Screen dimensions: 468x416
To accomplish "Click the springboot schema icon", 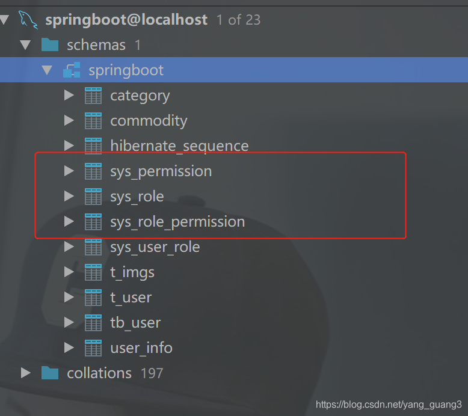I will (x=72, y=70).
